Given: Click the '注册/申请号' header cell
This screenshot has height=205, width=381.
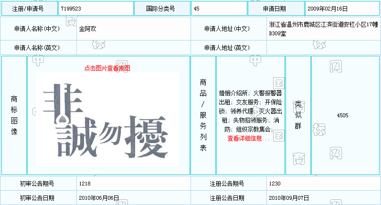Looking at the screenshot, I should pos(29,9).
